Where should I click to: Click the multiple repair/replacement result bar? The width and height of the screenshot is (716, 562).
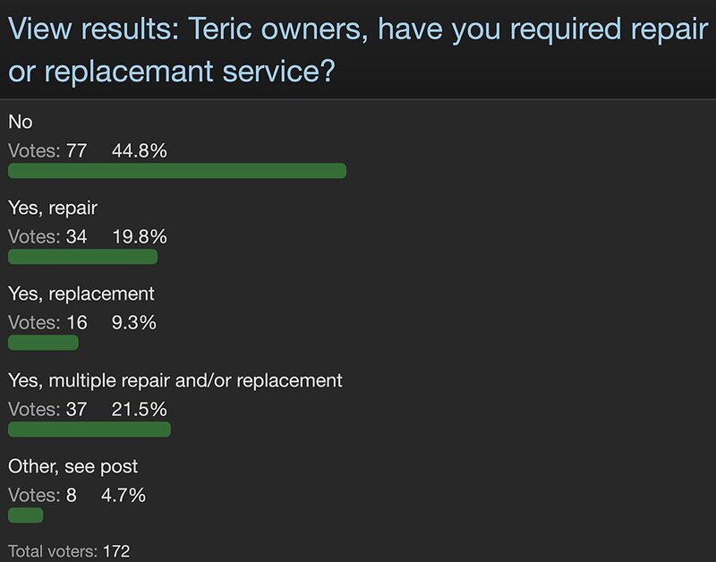(x=89, y=430)
